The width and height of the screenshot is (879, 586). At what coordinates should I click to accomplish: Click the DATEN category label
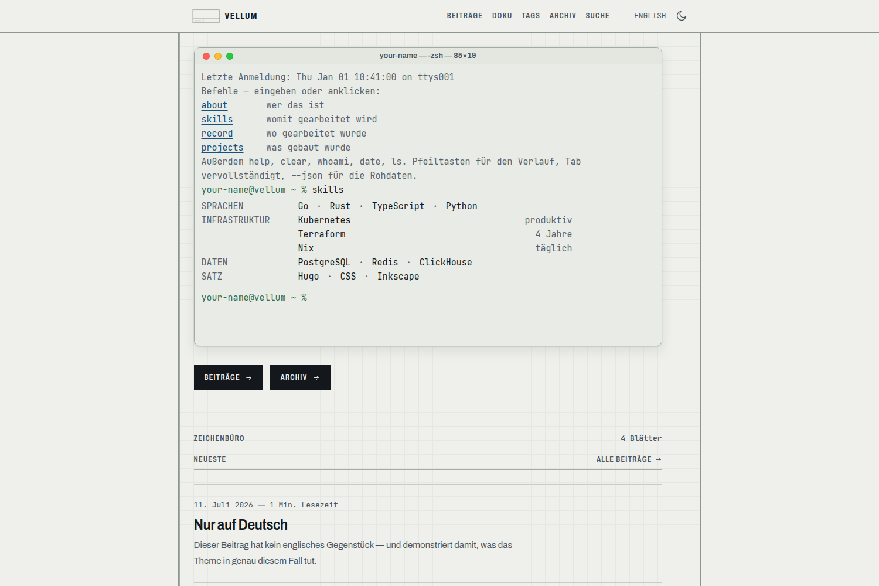point(214,263)
